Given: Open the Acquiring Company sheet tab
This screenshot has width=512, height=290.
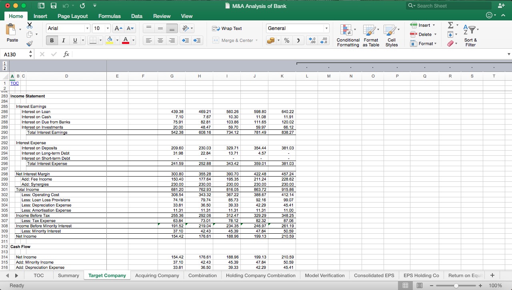Looking at the screenshot, I should [158, 275].
